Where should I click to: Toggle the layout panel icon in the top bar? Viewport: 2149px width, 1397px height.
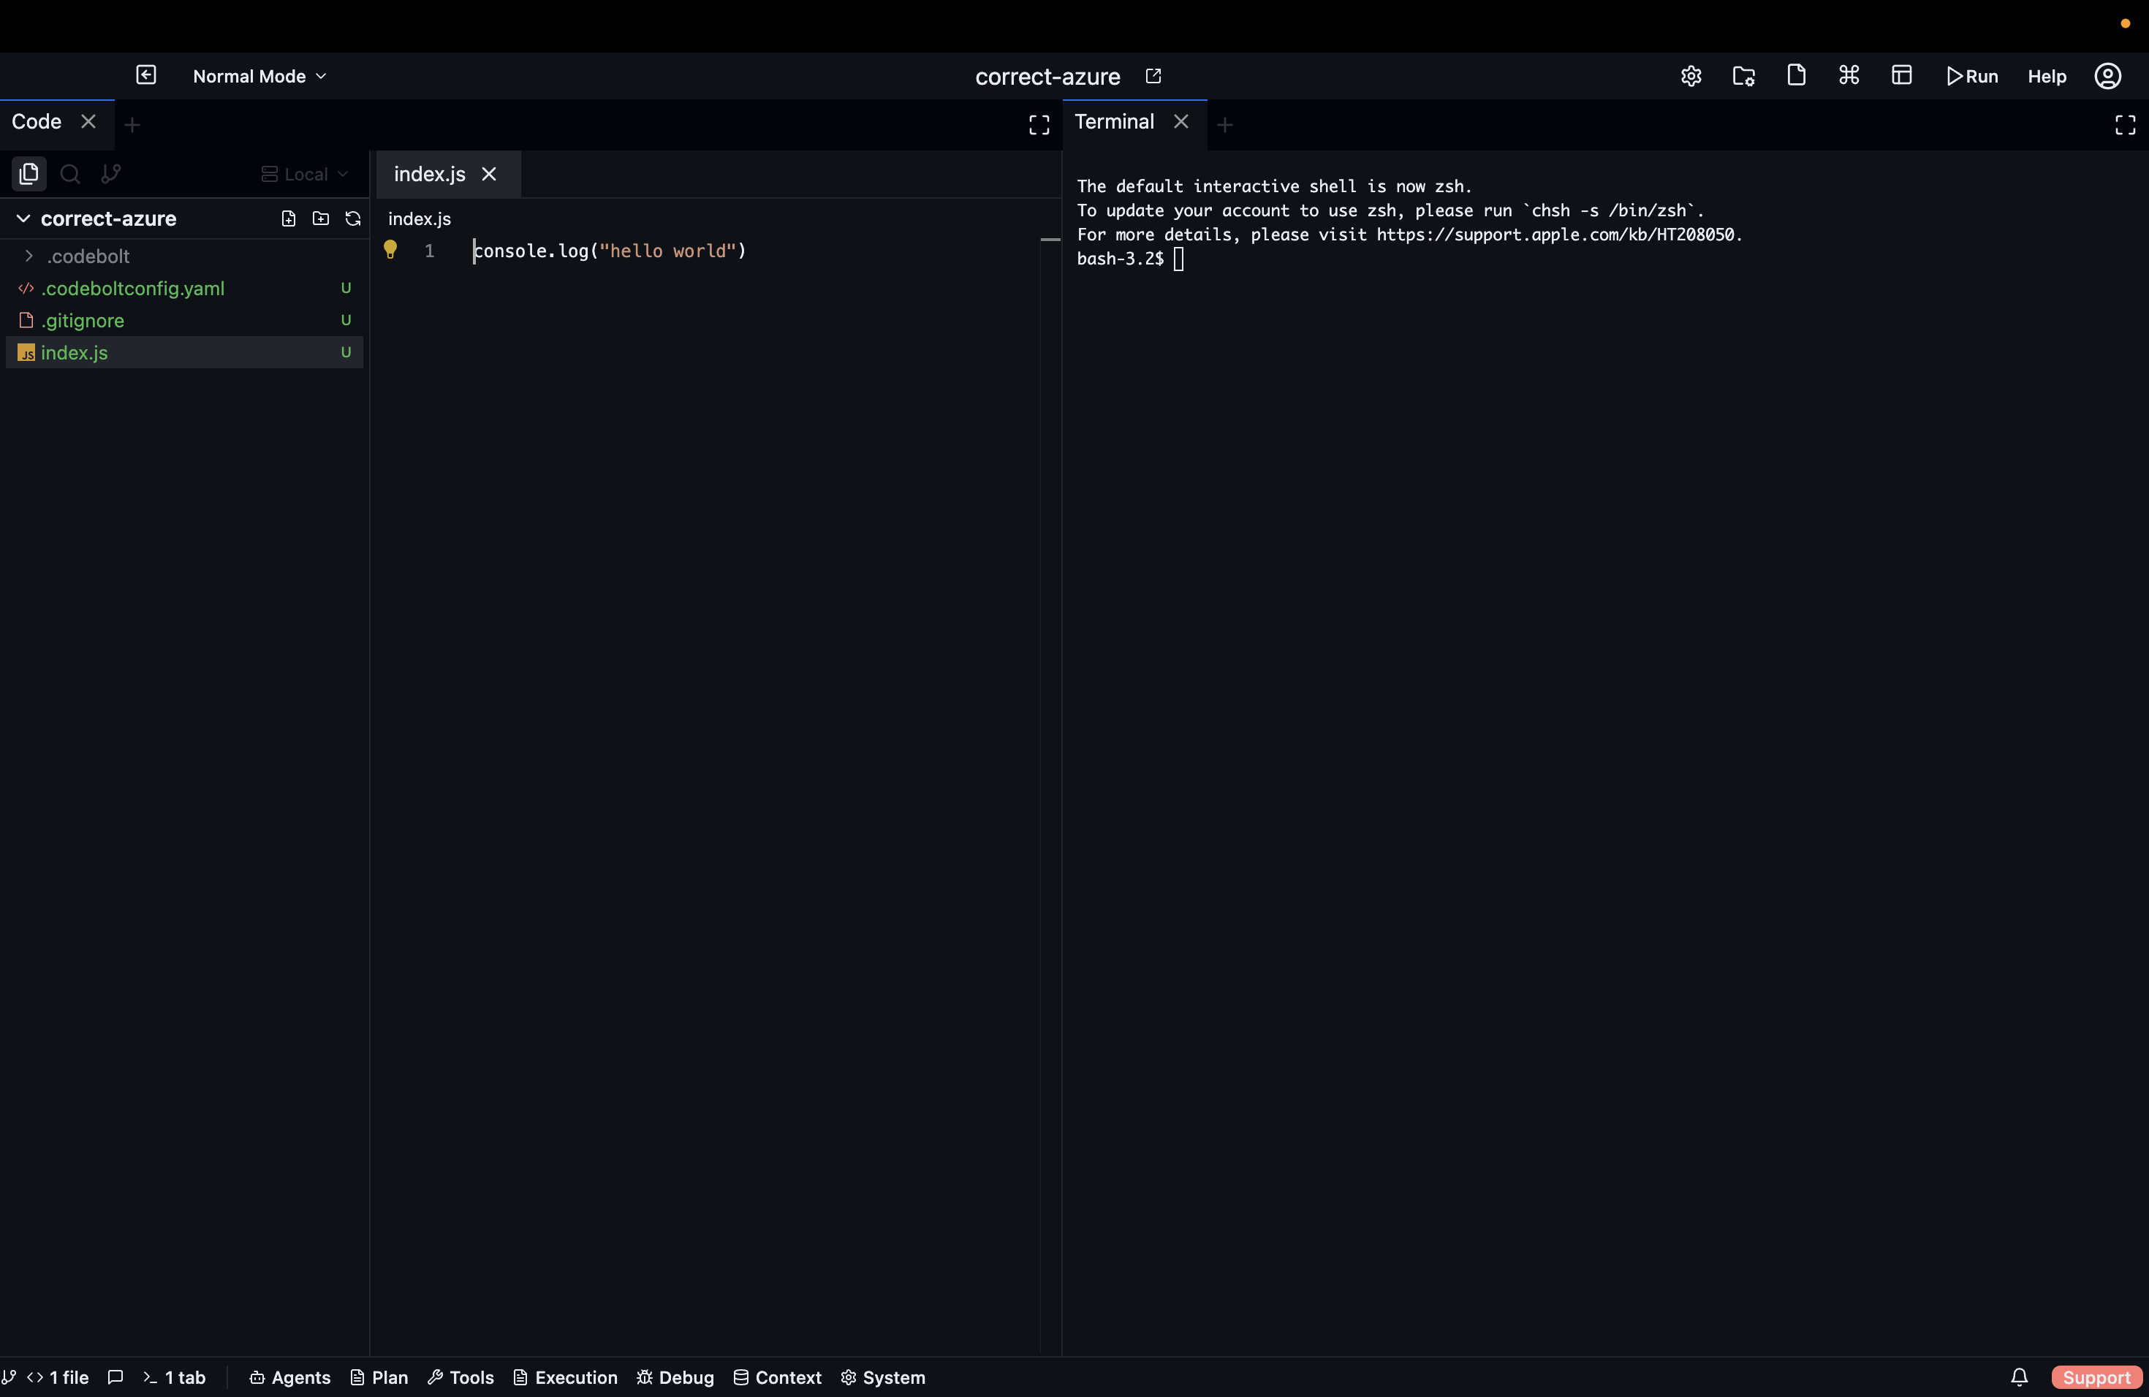(x=1902, y=76)
